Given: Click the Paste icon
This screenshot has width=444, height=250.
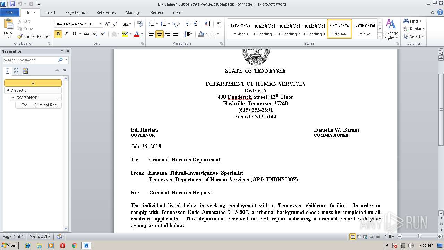Looking at the screenshot, I should [x=8, y=25].
